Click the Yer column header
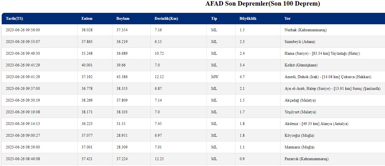This screenshot has height=166, width=385. [x=287, y=19]
